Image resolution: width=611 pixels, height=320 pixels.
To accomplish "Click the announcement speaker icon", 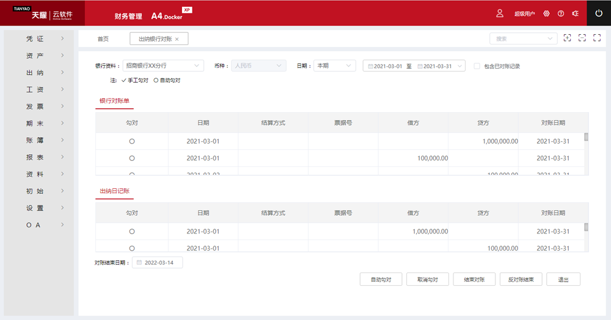I will tap(575, 13).
